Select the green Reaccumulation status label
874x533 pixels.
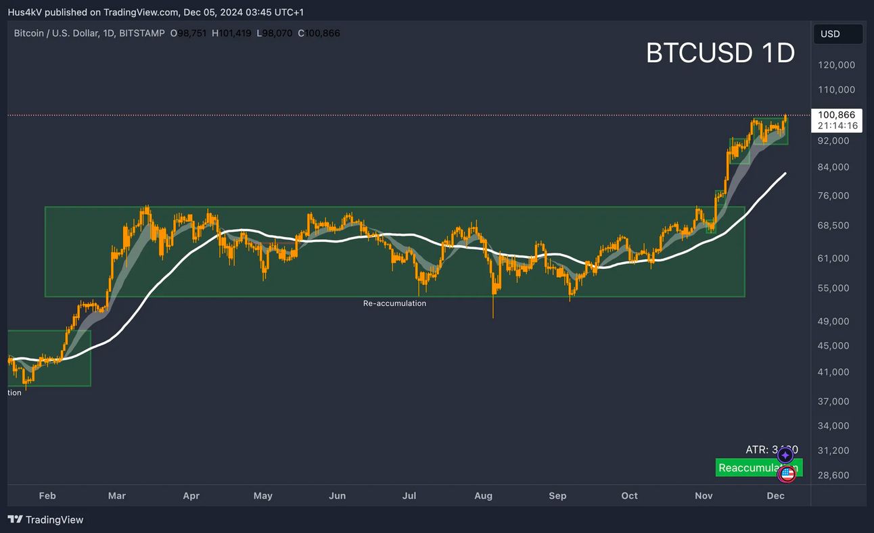[x=758, y=467]
